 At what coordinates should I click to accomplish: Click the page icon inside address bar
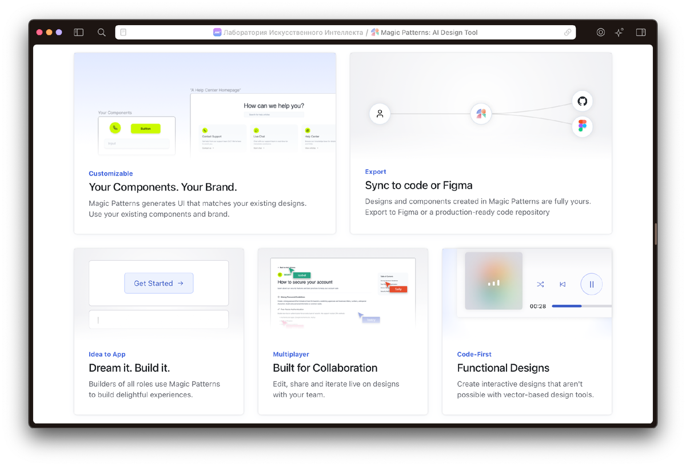(x=123, y=33)
